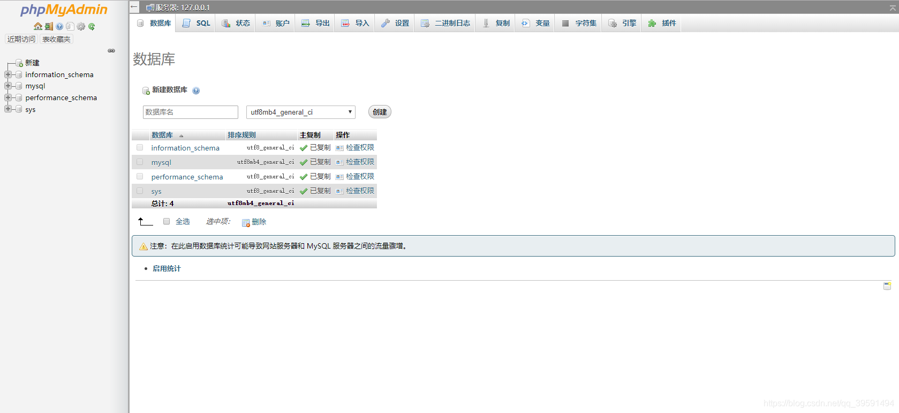Click privileges icon in sys row
899x413 pixels.
(x=339, y=191)
